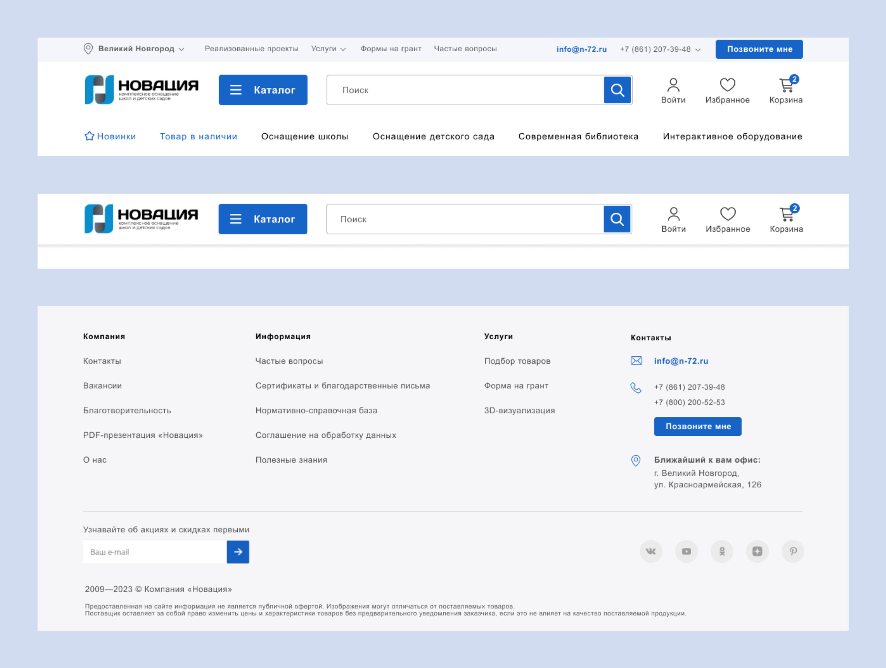This screenshot has width=886, height=668.
Task: Click the Ваш e-mail subscription field
Action: pos(155,552)
